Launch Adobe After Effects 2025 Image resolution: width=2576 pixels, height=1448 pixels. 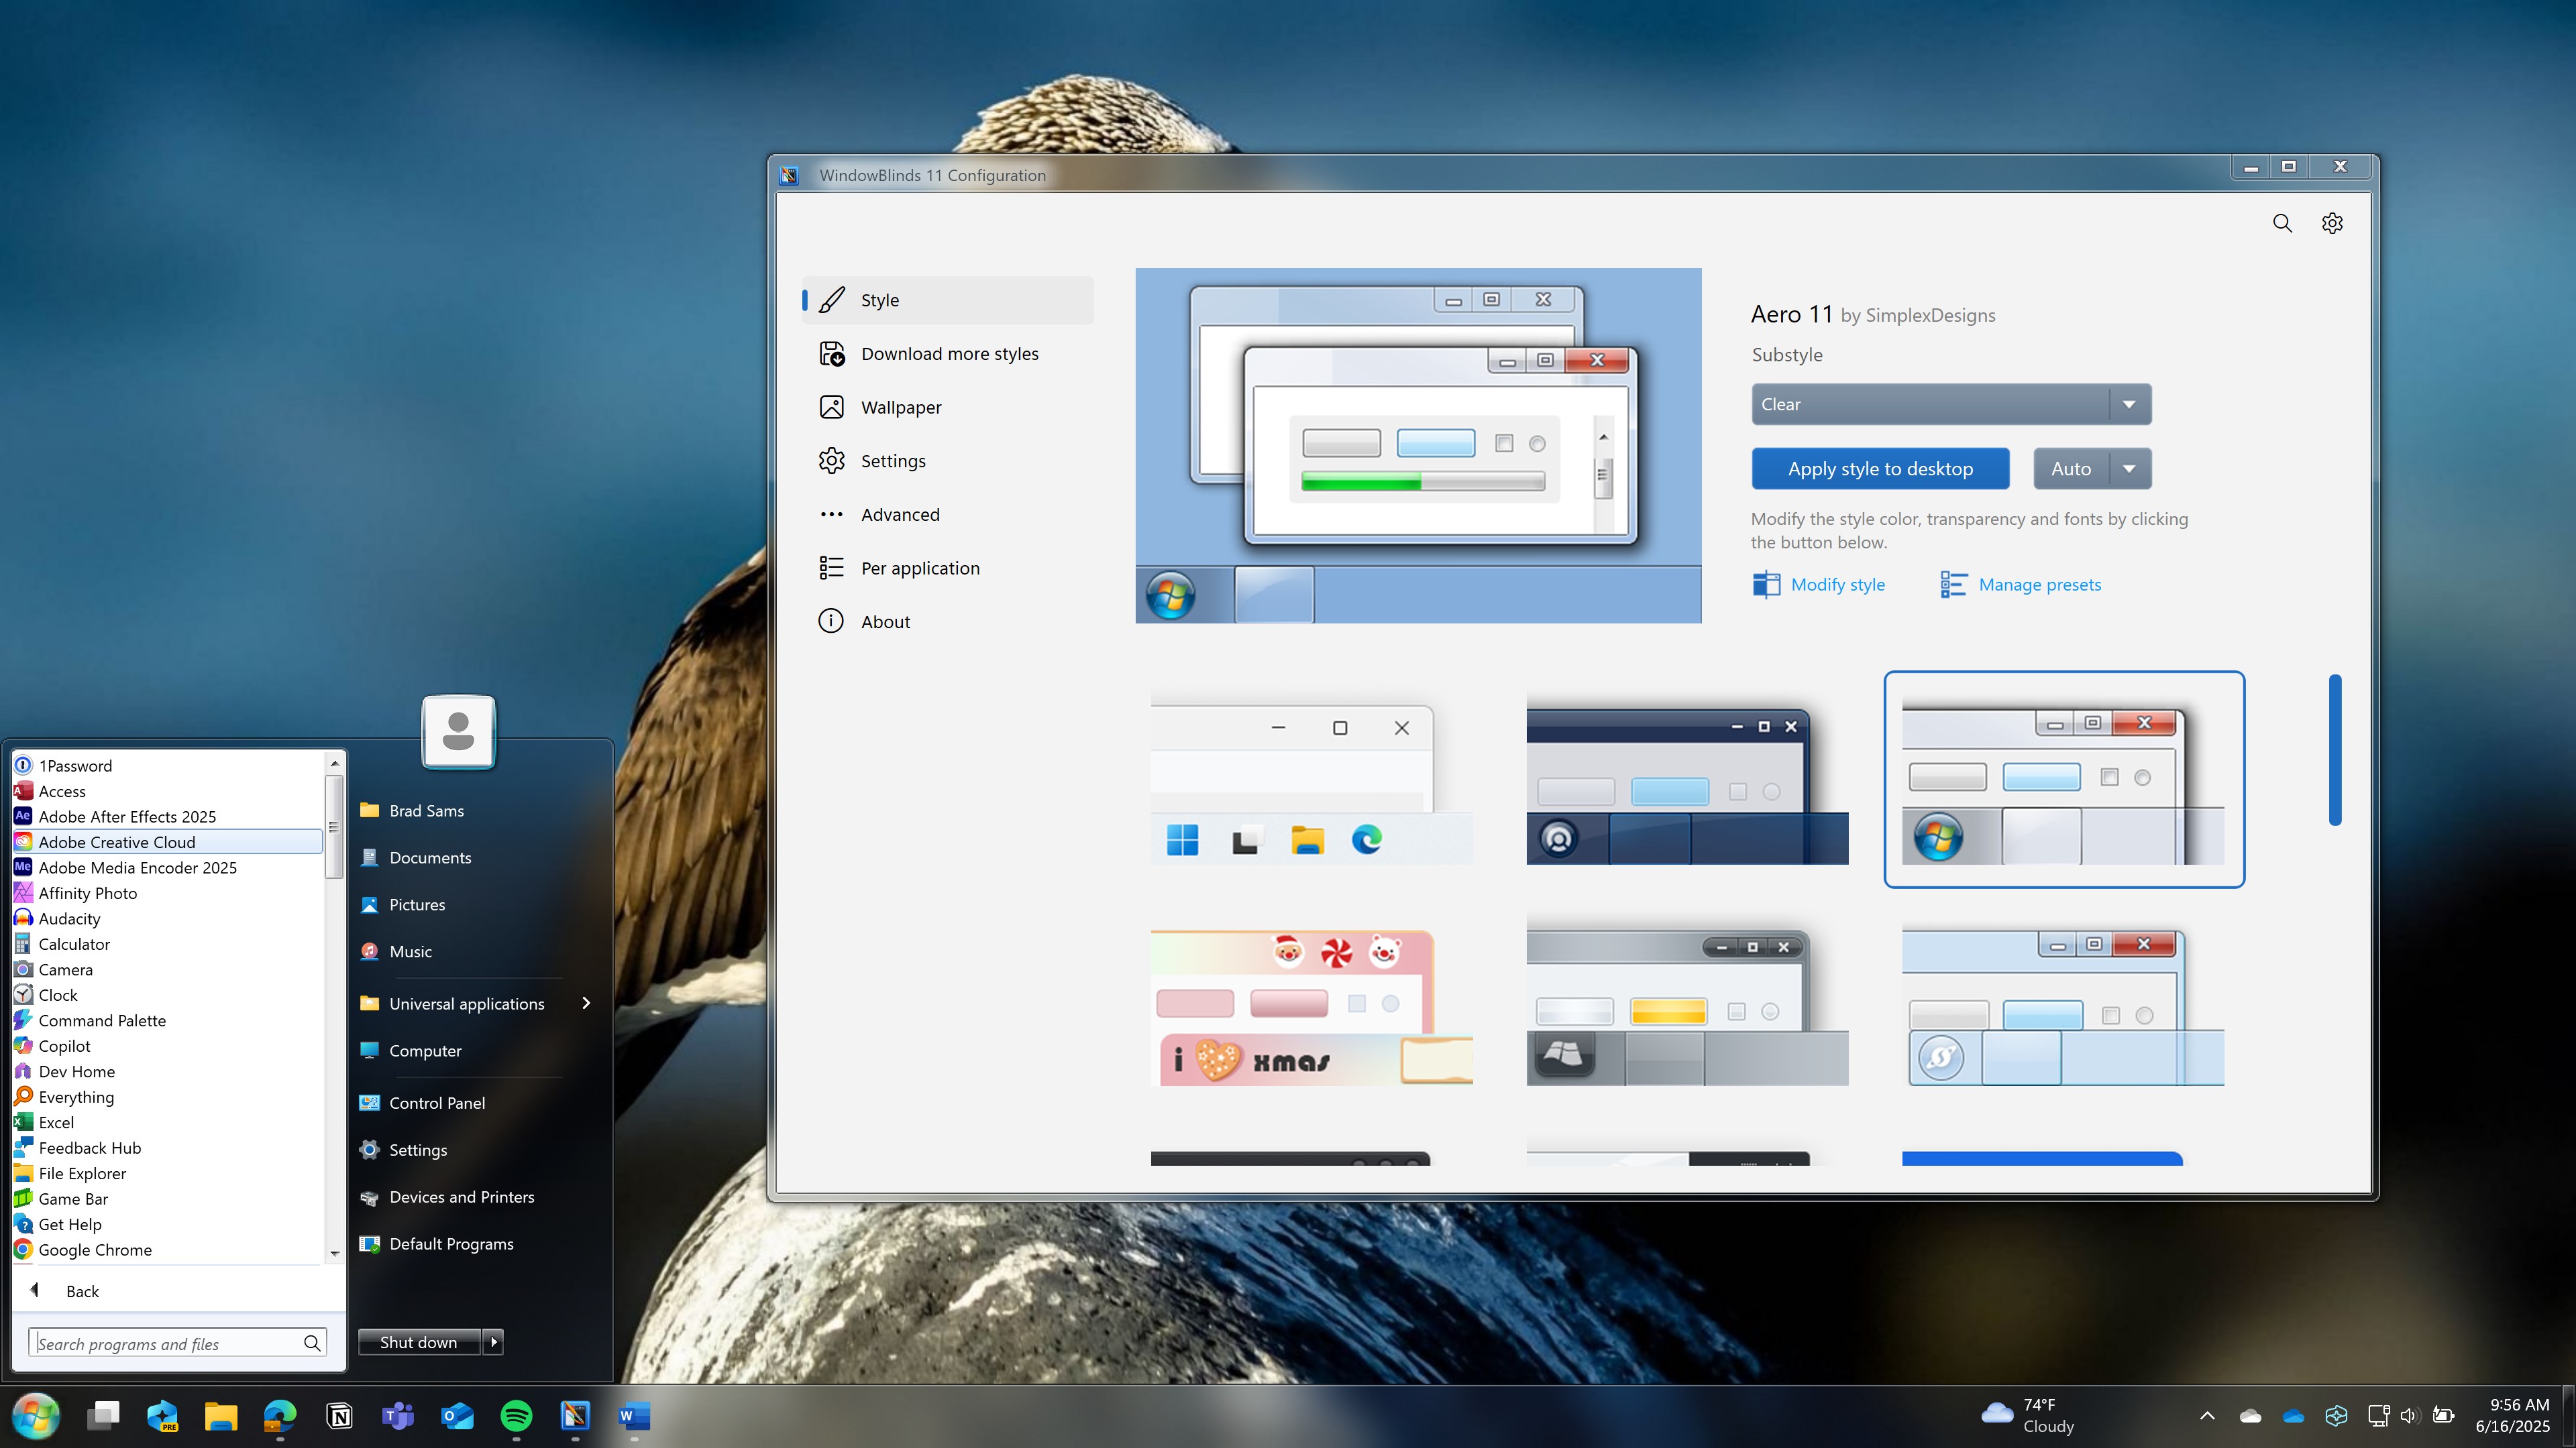click(x=167, y=817)
